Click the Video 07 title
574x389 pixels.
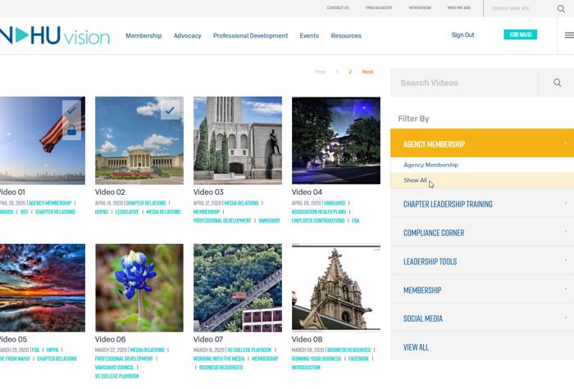(x=208, y=339)
